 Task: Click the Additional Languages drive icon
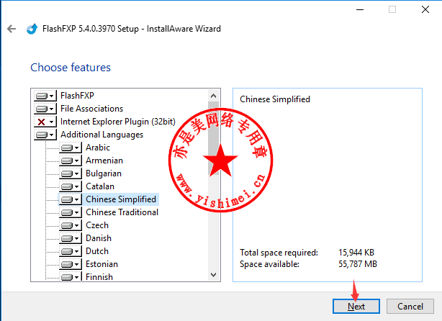tap(42, 135)
